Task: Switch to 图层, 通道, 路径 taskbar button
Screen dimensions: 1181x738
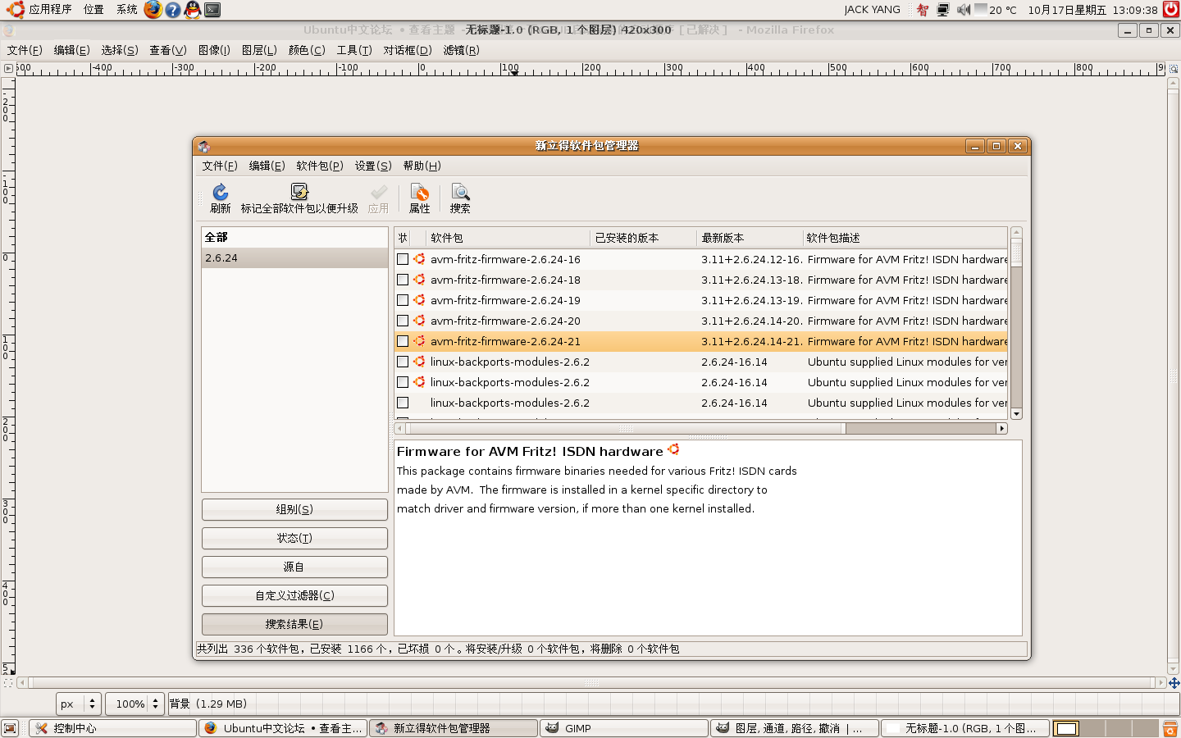Action: coord(794,728)
